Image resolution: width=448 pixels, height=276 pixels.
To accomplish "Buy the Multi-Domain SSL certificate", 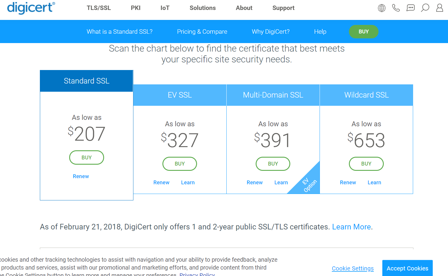I will tap(273, 164).
